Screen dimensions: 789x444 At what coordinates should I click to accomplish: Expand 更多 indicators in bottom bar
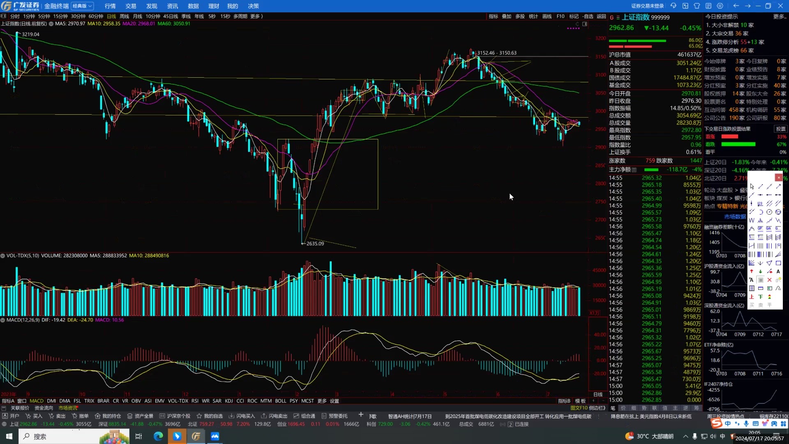point(322,401)
